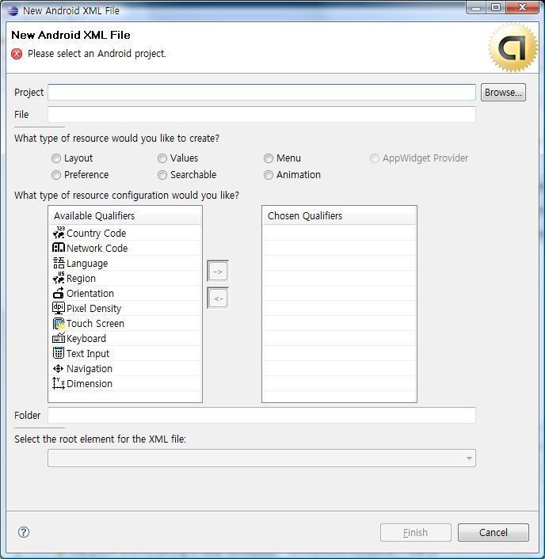The image size is (545, 559).
Task: Add qualifier with the -> button
Action: (x=218, y=272)
